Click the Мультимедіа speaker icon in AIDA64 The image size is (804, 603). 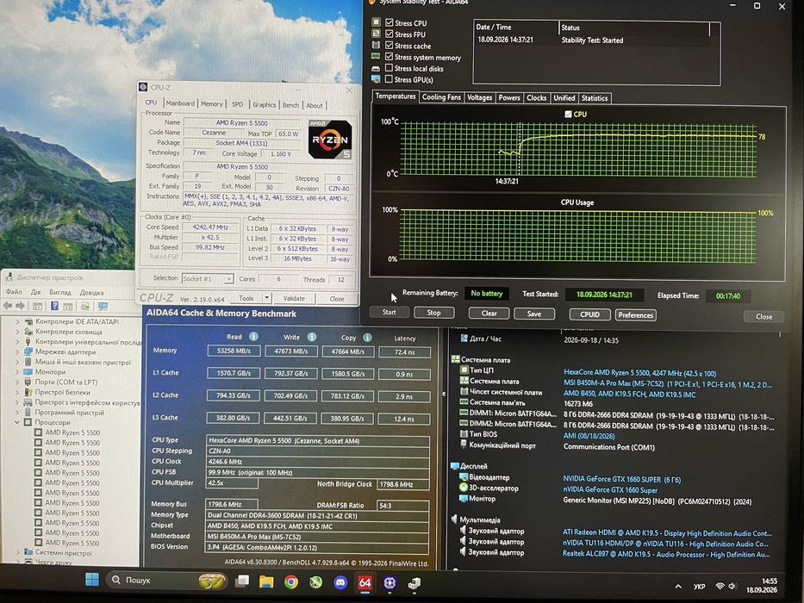coord(454,519)
